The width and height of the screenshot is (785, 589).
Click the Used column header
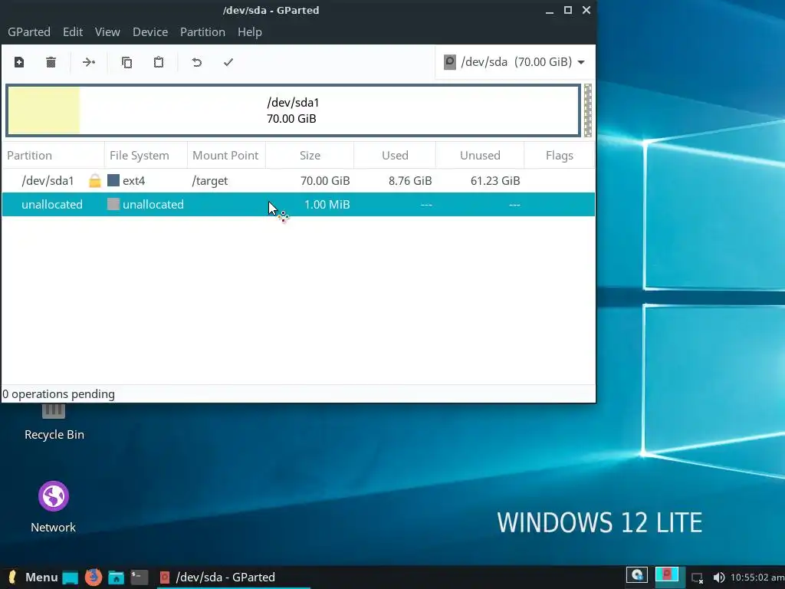[395, 155]
